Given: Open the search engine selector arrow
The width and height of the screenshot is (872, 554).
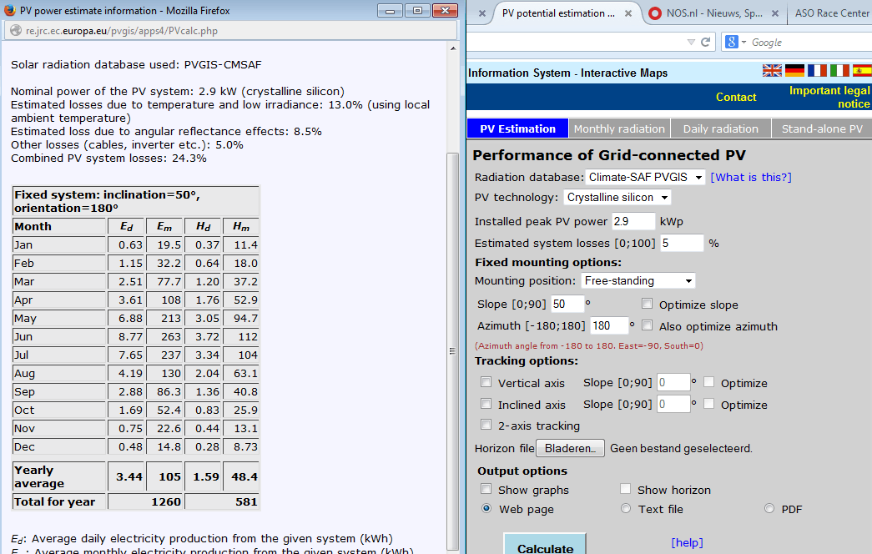Looking at the screenshot, I should 743,43.
